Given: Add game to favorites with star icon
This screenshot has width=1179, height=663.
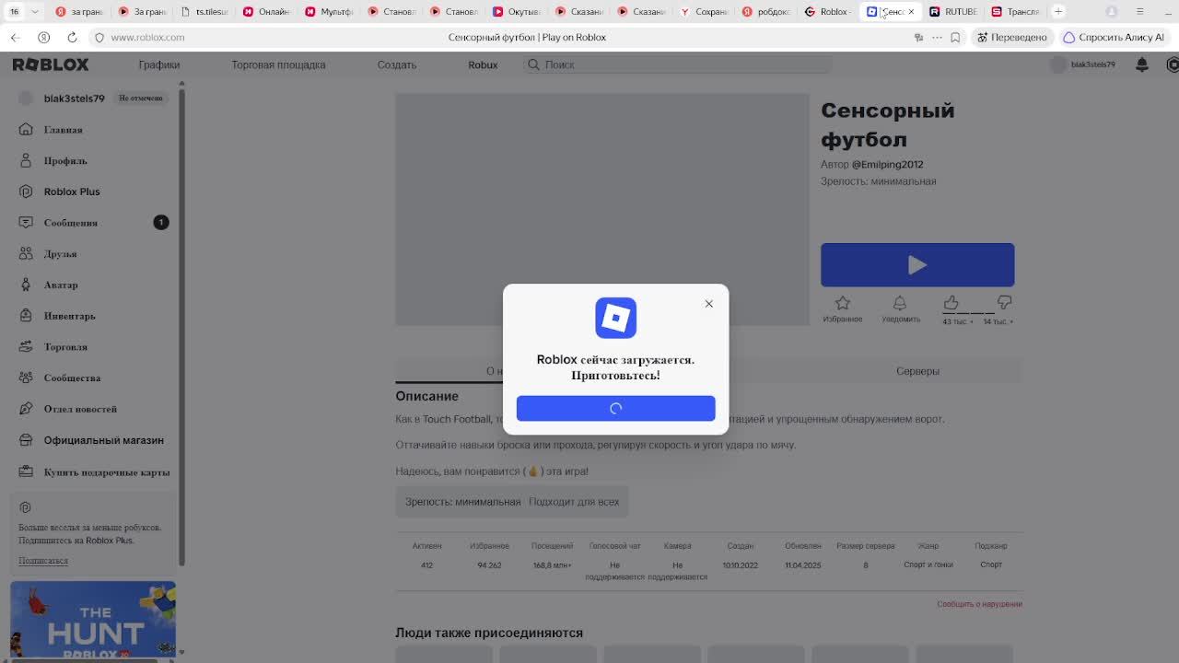Looking at the screenshot, I should 842,303.
